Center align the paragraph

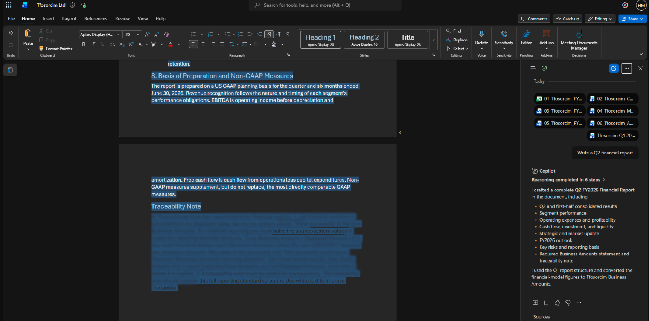(x=203, y=44)
